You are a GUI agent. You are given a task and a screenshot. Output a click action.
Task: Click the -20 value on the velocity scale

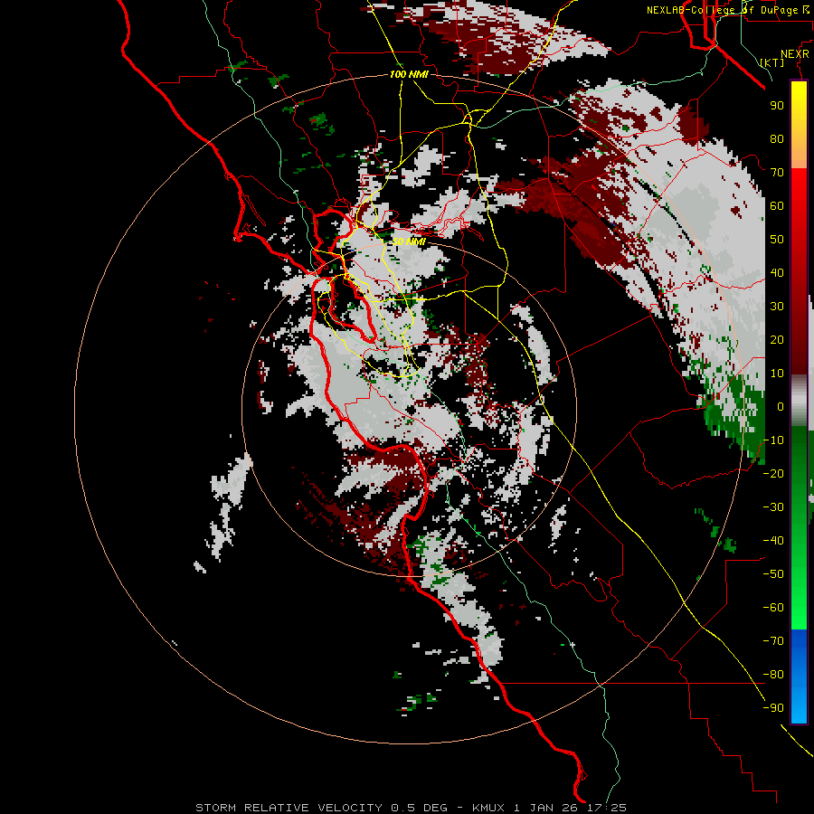[x=773, y=474]
